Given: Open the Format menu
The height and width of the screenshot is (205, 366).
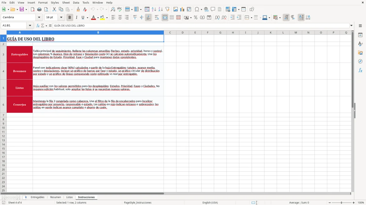Looking at the screenshot, I should click(43, 2).
